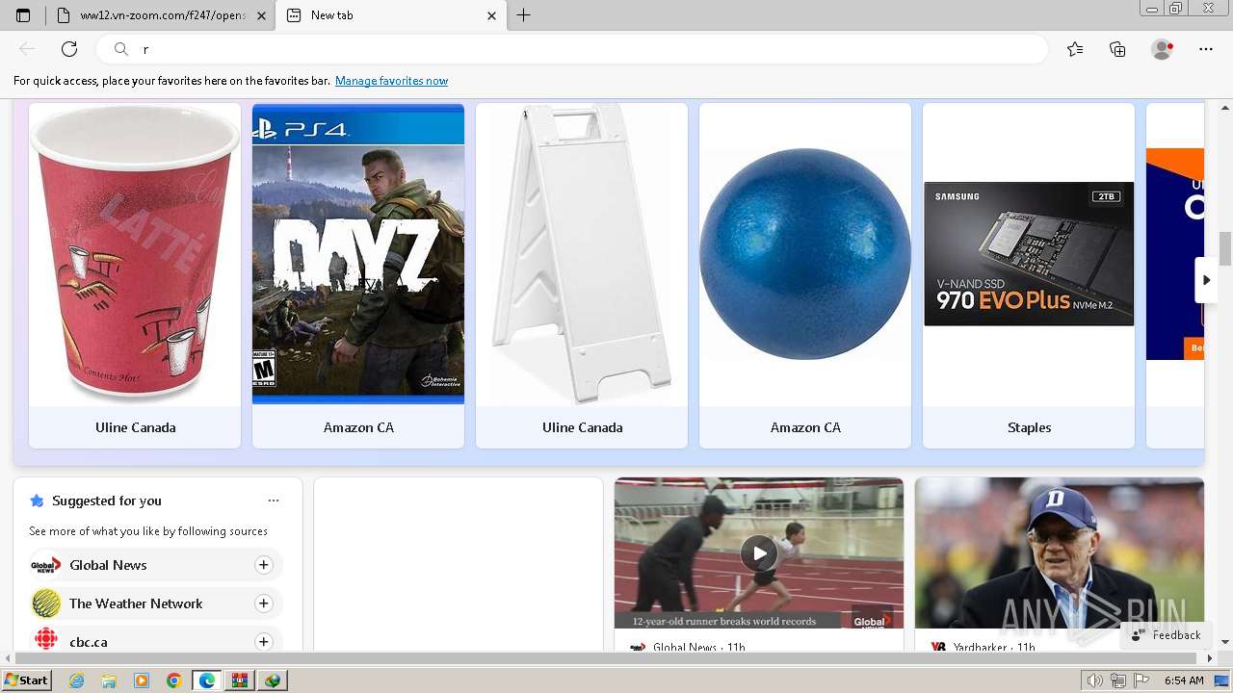1233x693 pixels.
Task: Click the scroll-right arrow of horizontal scrollbar
Action: [1211, 658]
